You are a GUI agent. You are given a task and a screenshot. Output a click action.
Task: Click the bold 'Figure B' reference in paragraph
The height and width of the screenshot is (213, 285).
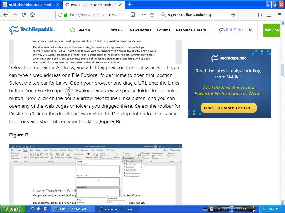(109, 121)
